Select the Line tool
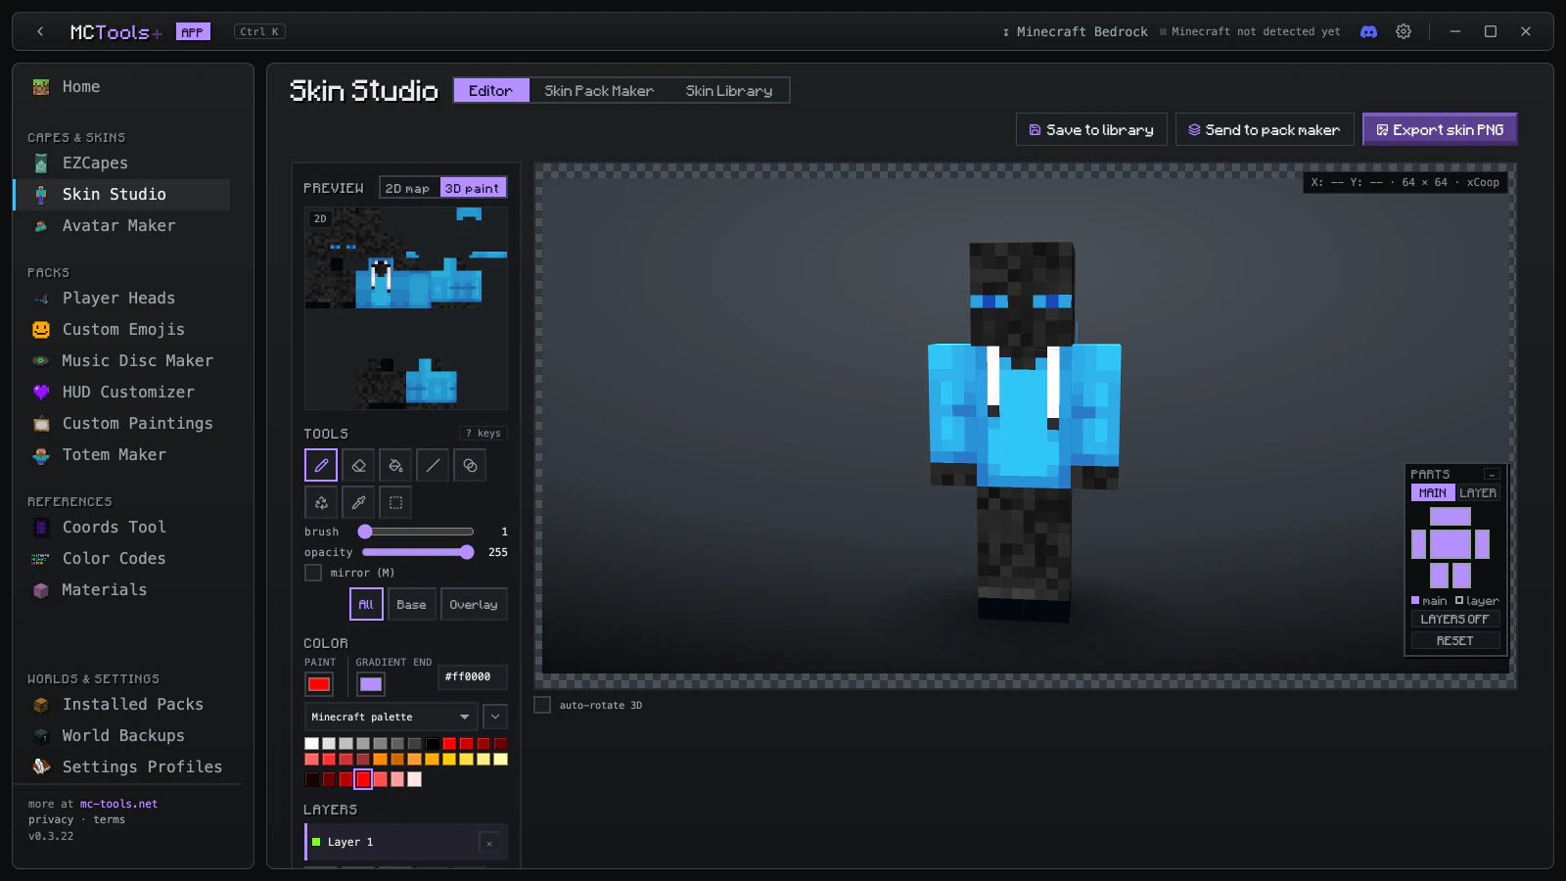This screenshot has height=881, width=1566. (433, 465)
